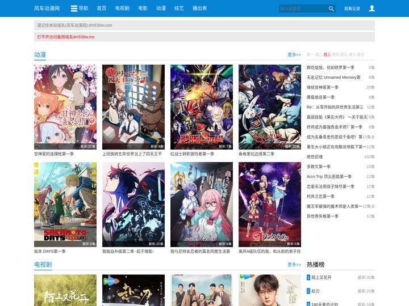Open 缘结甘神家第一季 in schedule list
Image resolution: width=409 pixels, height=306 pixels.
(323, 87)
